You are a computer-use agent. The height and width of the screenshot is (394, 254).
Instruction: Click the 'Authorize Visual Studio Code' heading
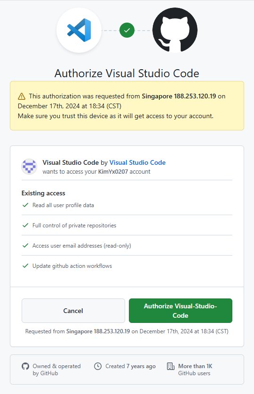[127, 73]
